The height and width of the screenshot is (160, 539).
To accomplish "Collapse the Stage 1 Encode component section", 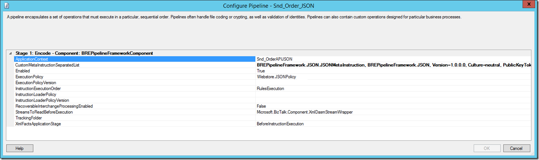I will 10,53.
